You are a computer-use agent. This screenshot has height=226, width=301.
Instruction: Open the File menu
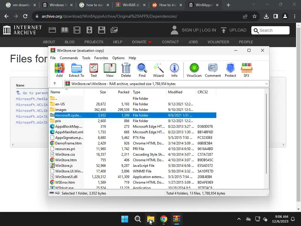point(53,58)
